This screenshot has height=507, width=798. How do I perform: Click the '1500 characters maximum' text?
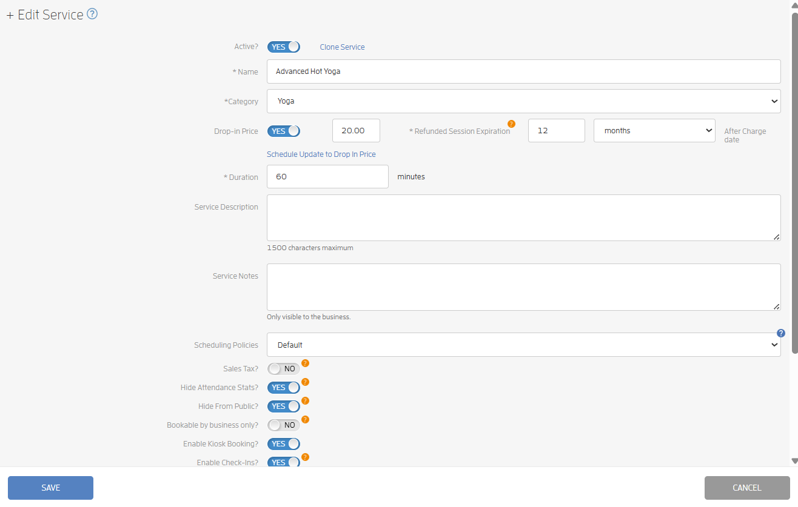tap(310, 248)
